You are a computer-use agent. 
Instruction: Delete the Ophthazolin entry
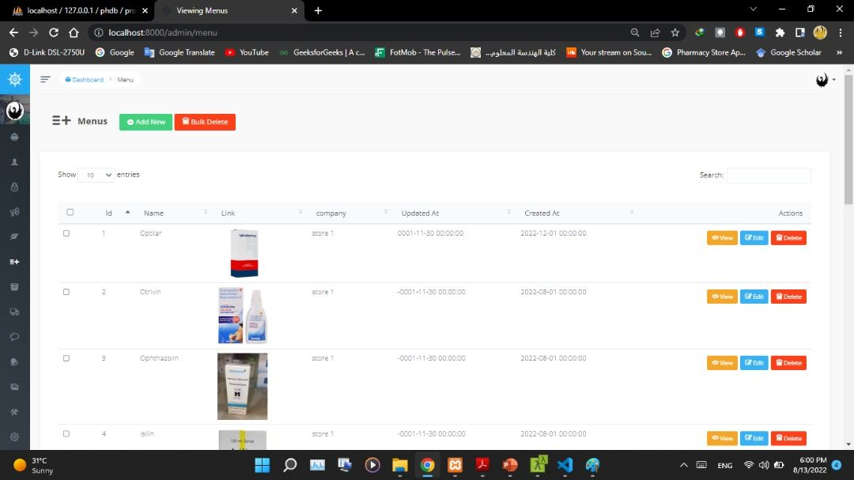(788, 363)
